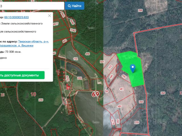The height and width of the screenshot is (136, 182).
Task: Click parcel label 498 on map
Action: coord(88,54)
